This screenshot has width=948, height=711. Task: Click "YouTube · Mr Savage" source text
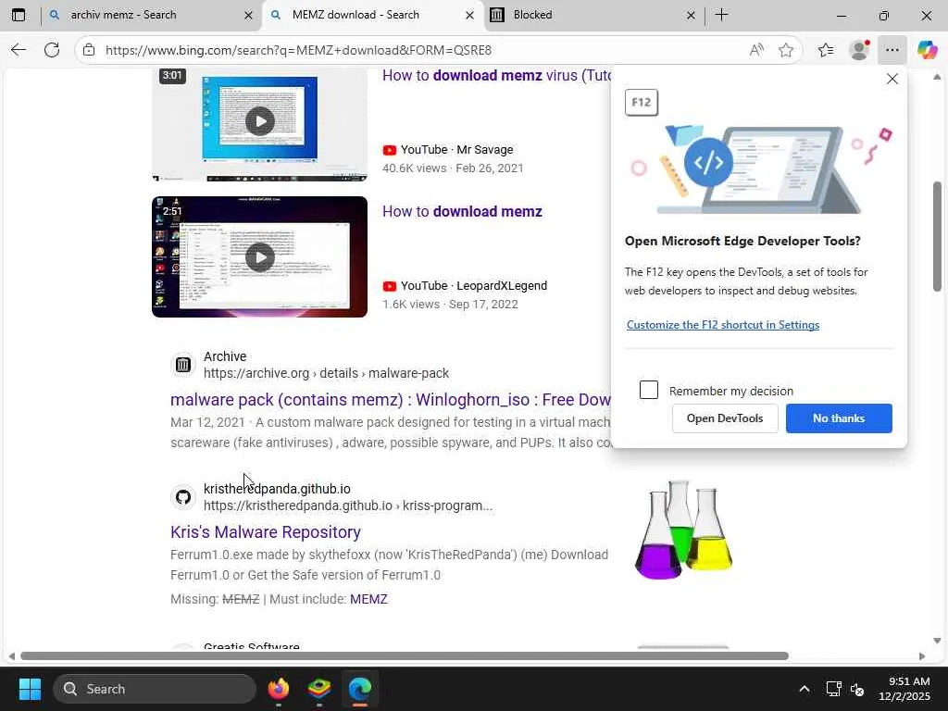(457, 150)
